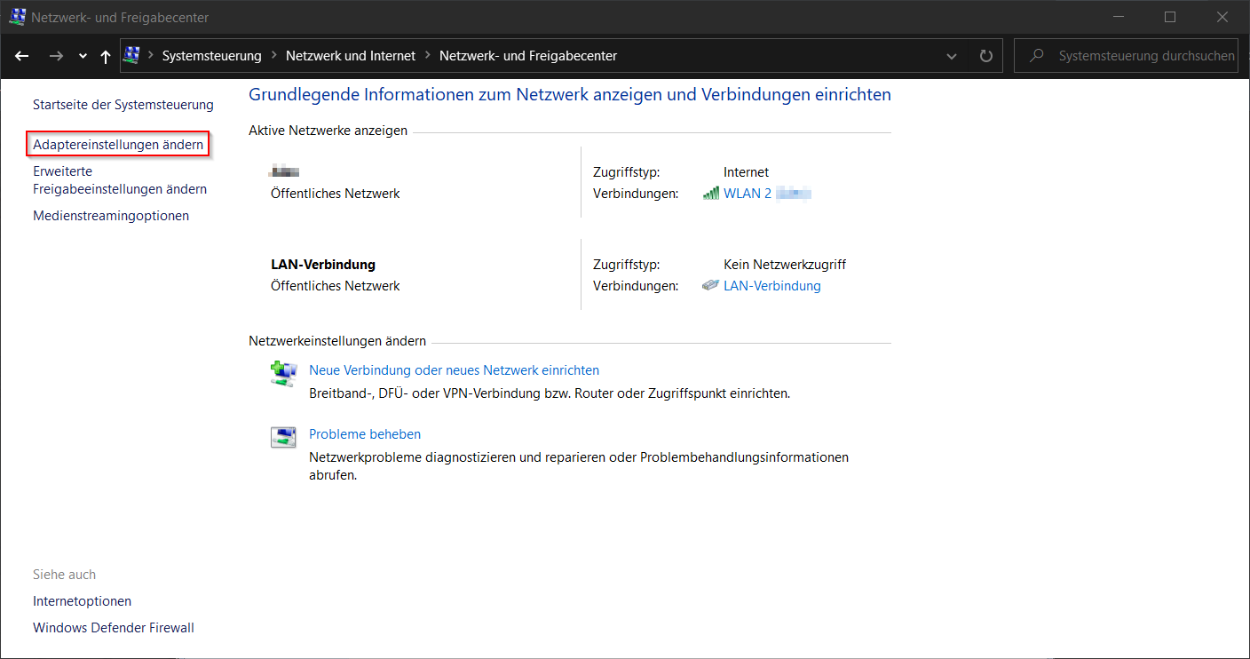Viewport: 1250px width, 659px height.
Task: Click the Probleme beheben troubleshoot icon
Action: (283, 437)
